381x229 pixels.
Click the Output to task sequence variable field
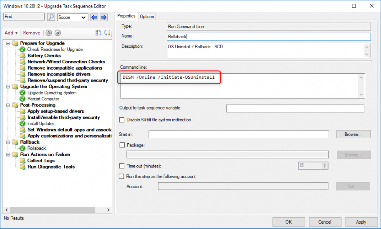click(295, 108)
